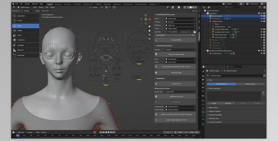278x141 pixels.
Task: Open the Gender Female dropdown
Action: [180, 50]
